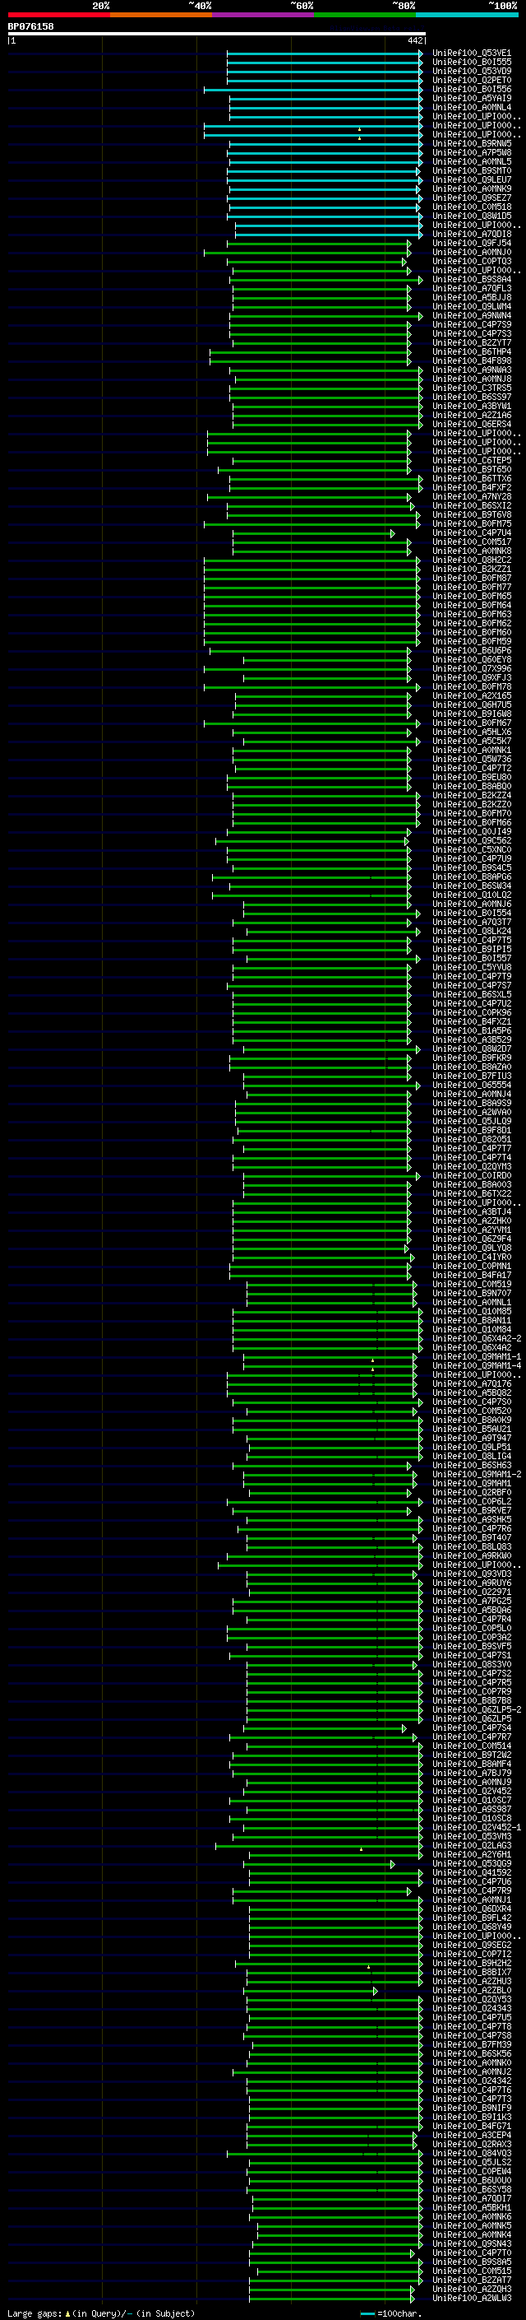The height and width of the screenshot is (2320, 526).
Task: Select hit UniRef100_Q5JLQ9
Action: tap(471, 1121)
